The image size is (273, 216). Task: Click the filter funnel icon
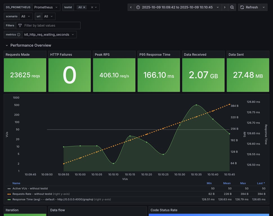click(20, 26)
